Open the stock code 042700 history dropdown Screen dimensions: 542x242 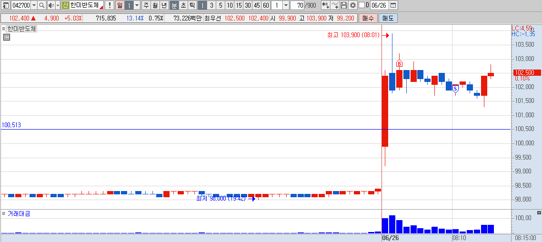[x=34, y=5]
